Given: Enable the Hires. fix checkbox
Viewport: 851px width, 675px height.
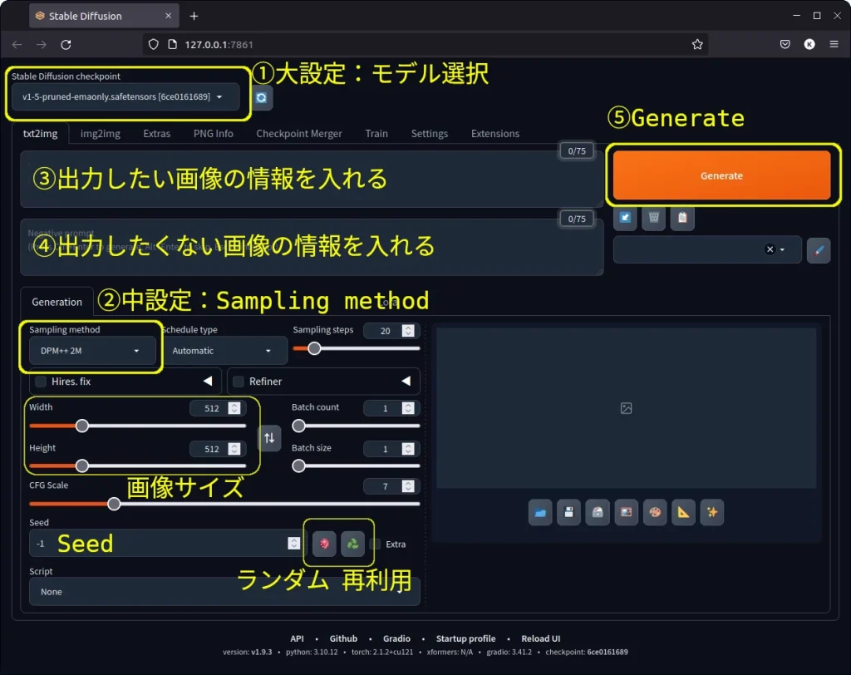Looking at the screenshot, I should point(41,382).
